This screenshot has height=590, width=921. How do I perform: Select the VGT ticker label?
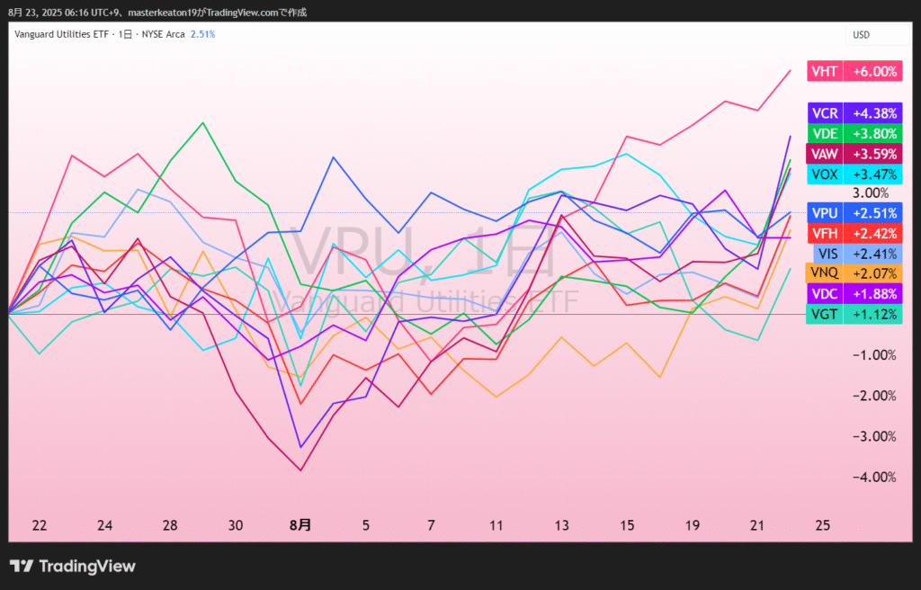point(825,314)
